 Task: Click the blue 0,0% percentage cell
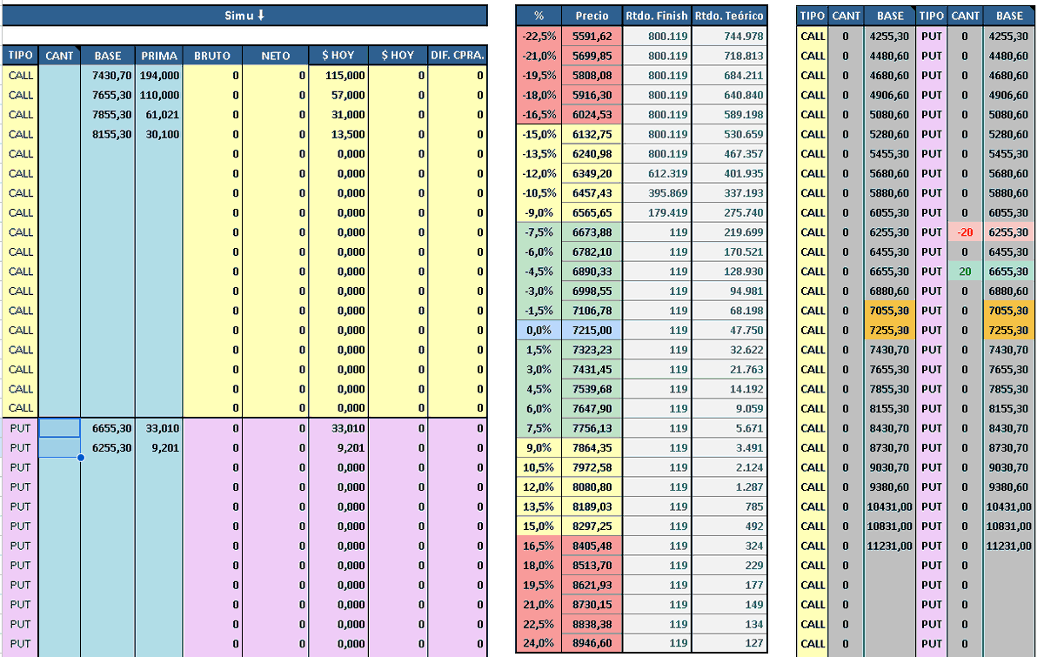click(539, 330)
